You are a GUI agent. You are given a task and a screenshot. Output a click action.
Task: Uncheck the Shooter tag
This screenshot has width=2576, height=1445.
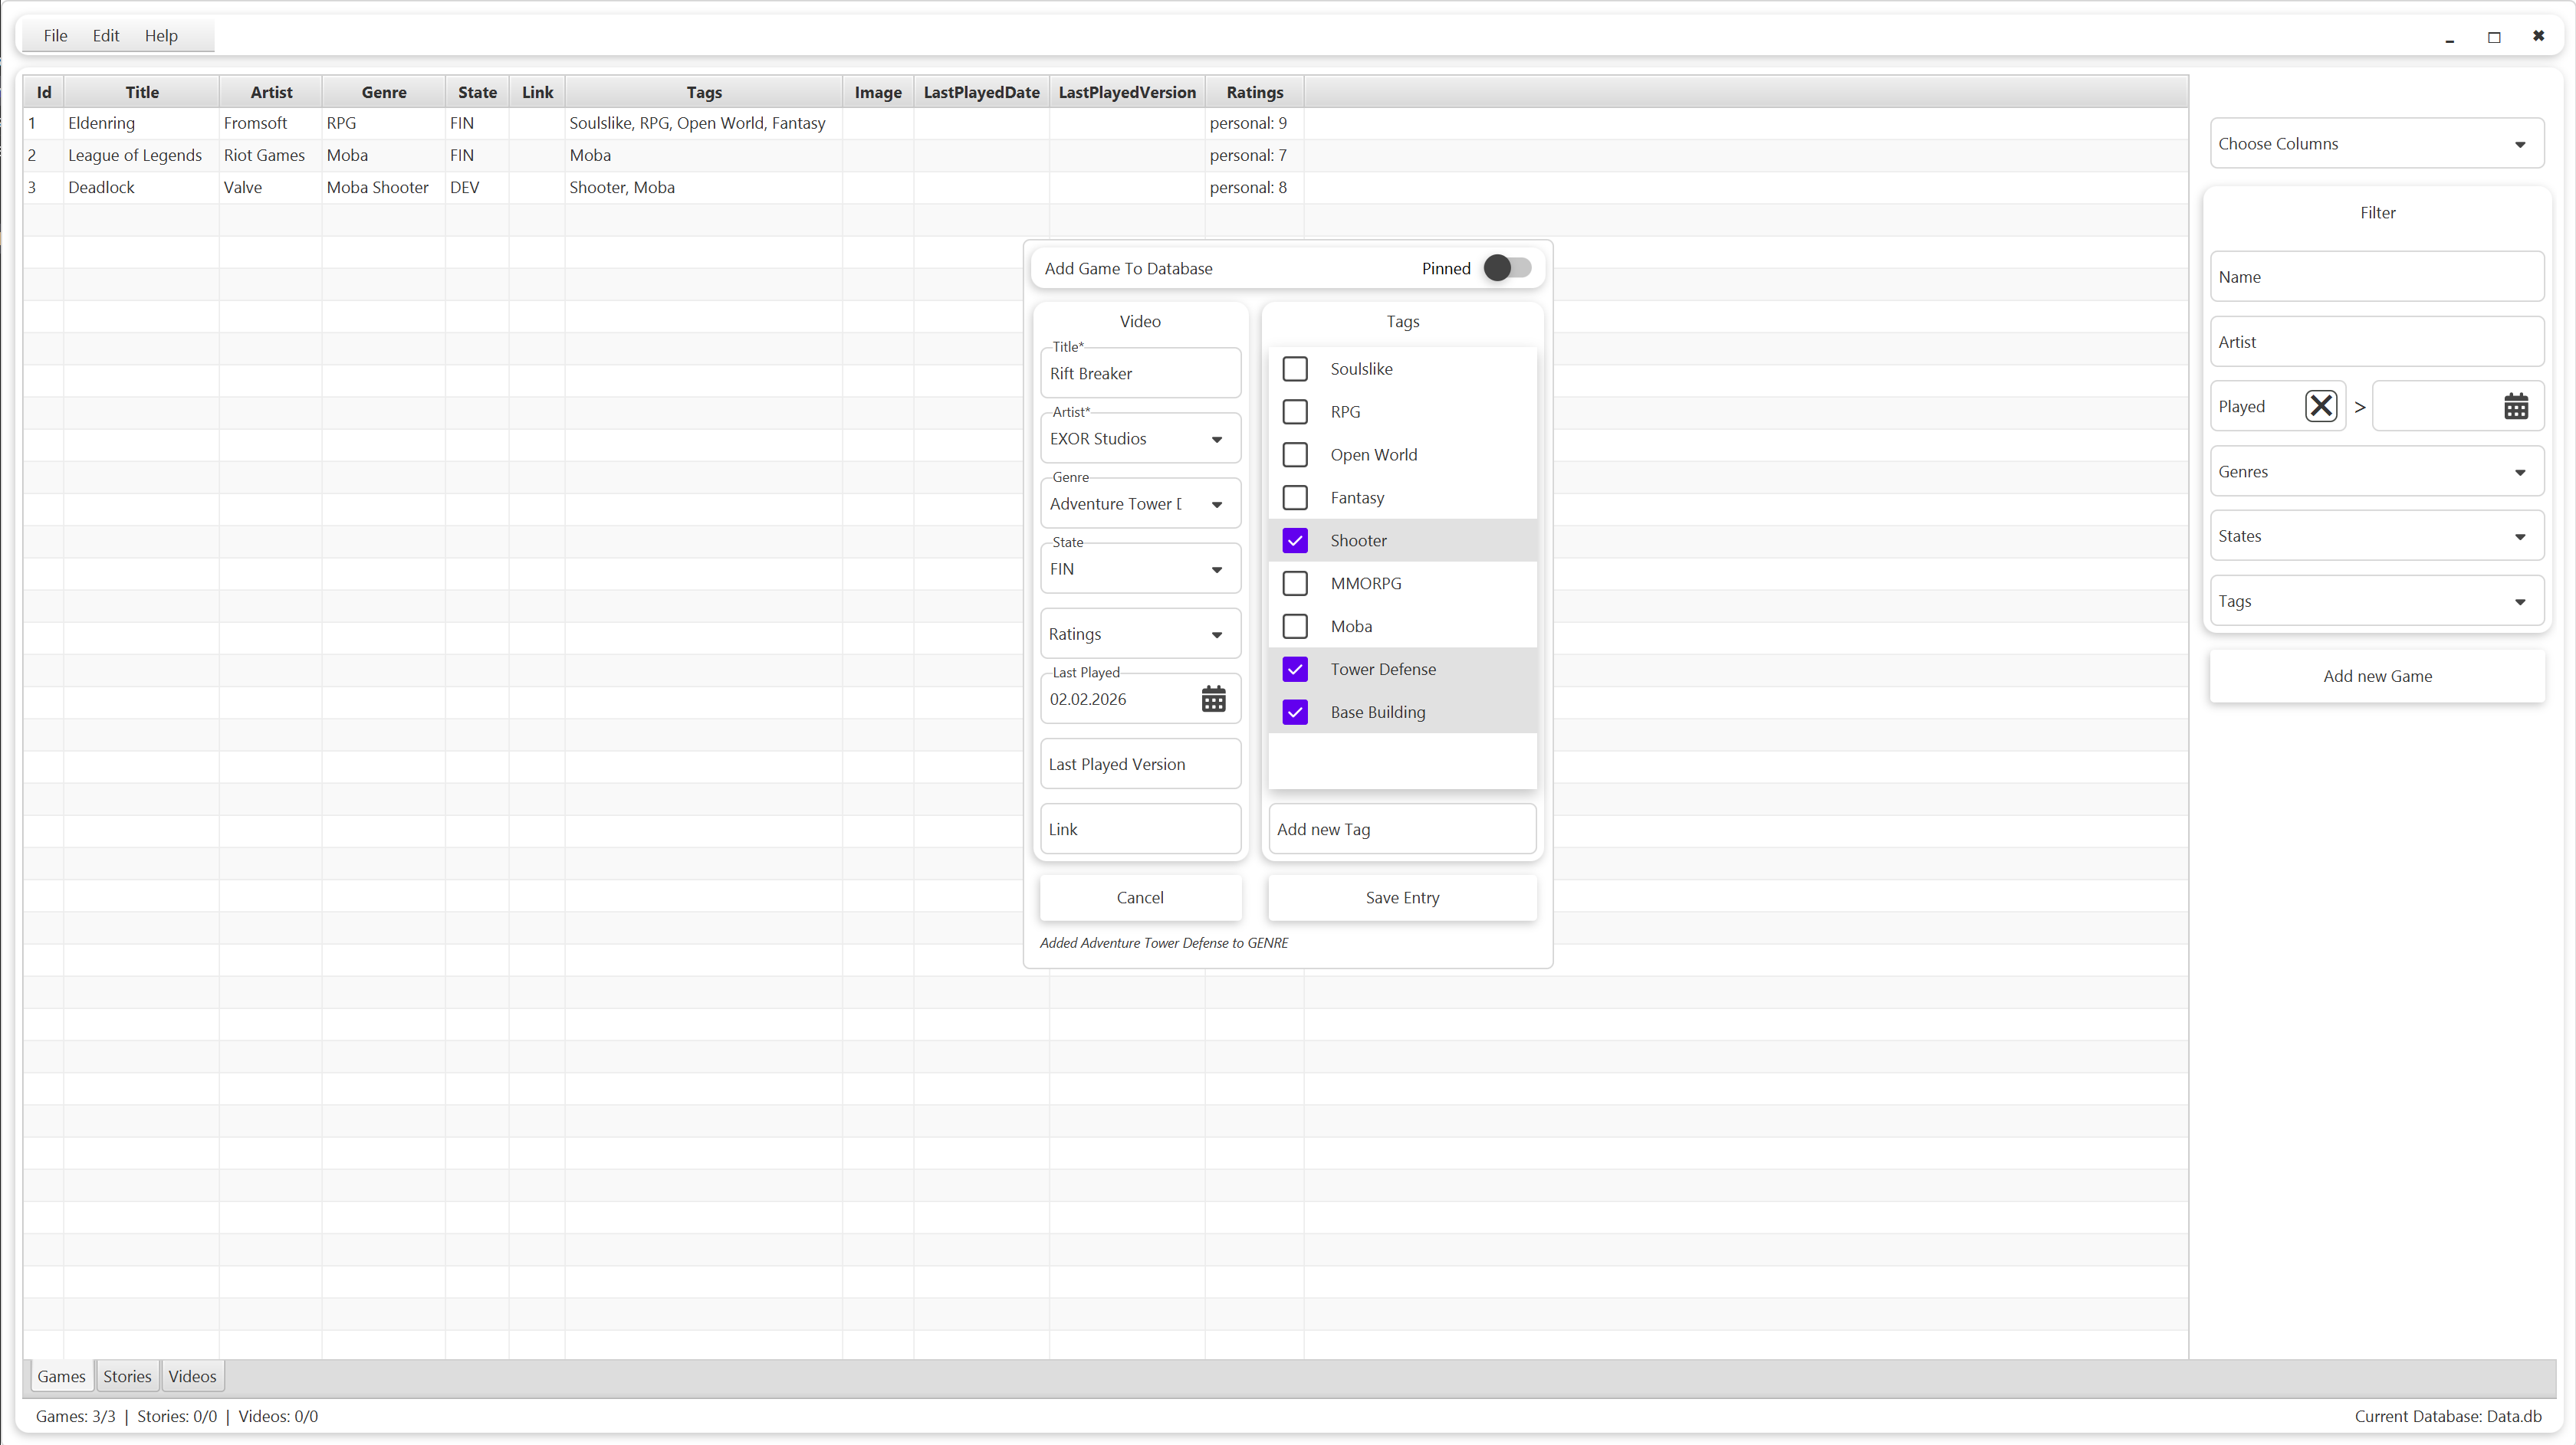1295,539
